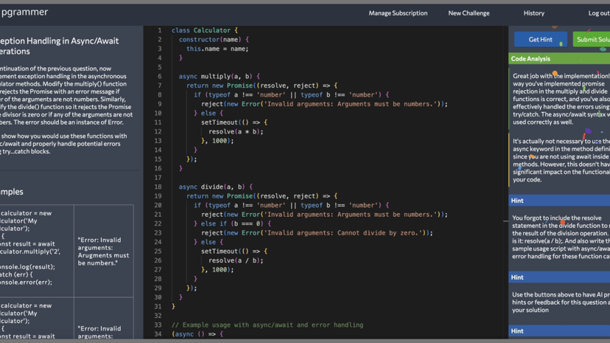
Task: Click the Log out link
Action: [x=599, y=13]
